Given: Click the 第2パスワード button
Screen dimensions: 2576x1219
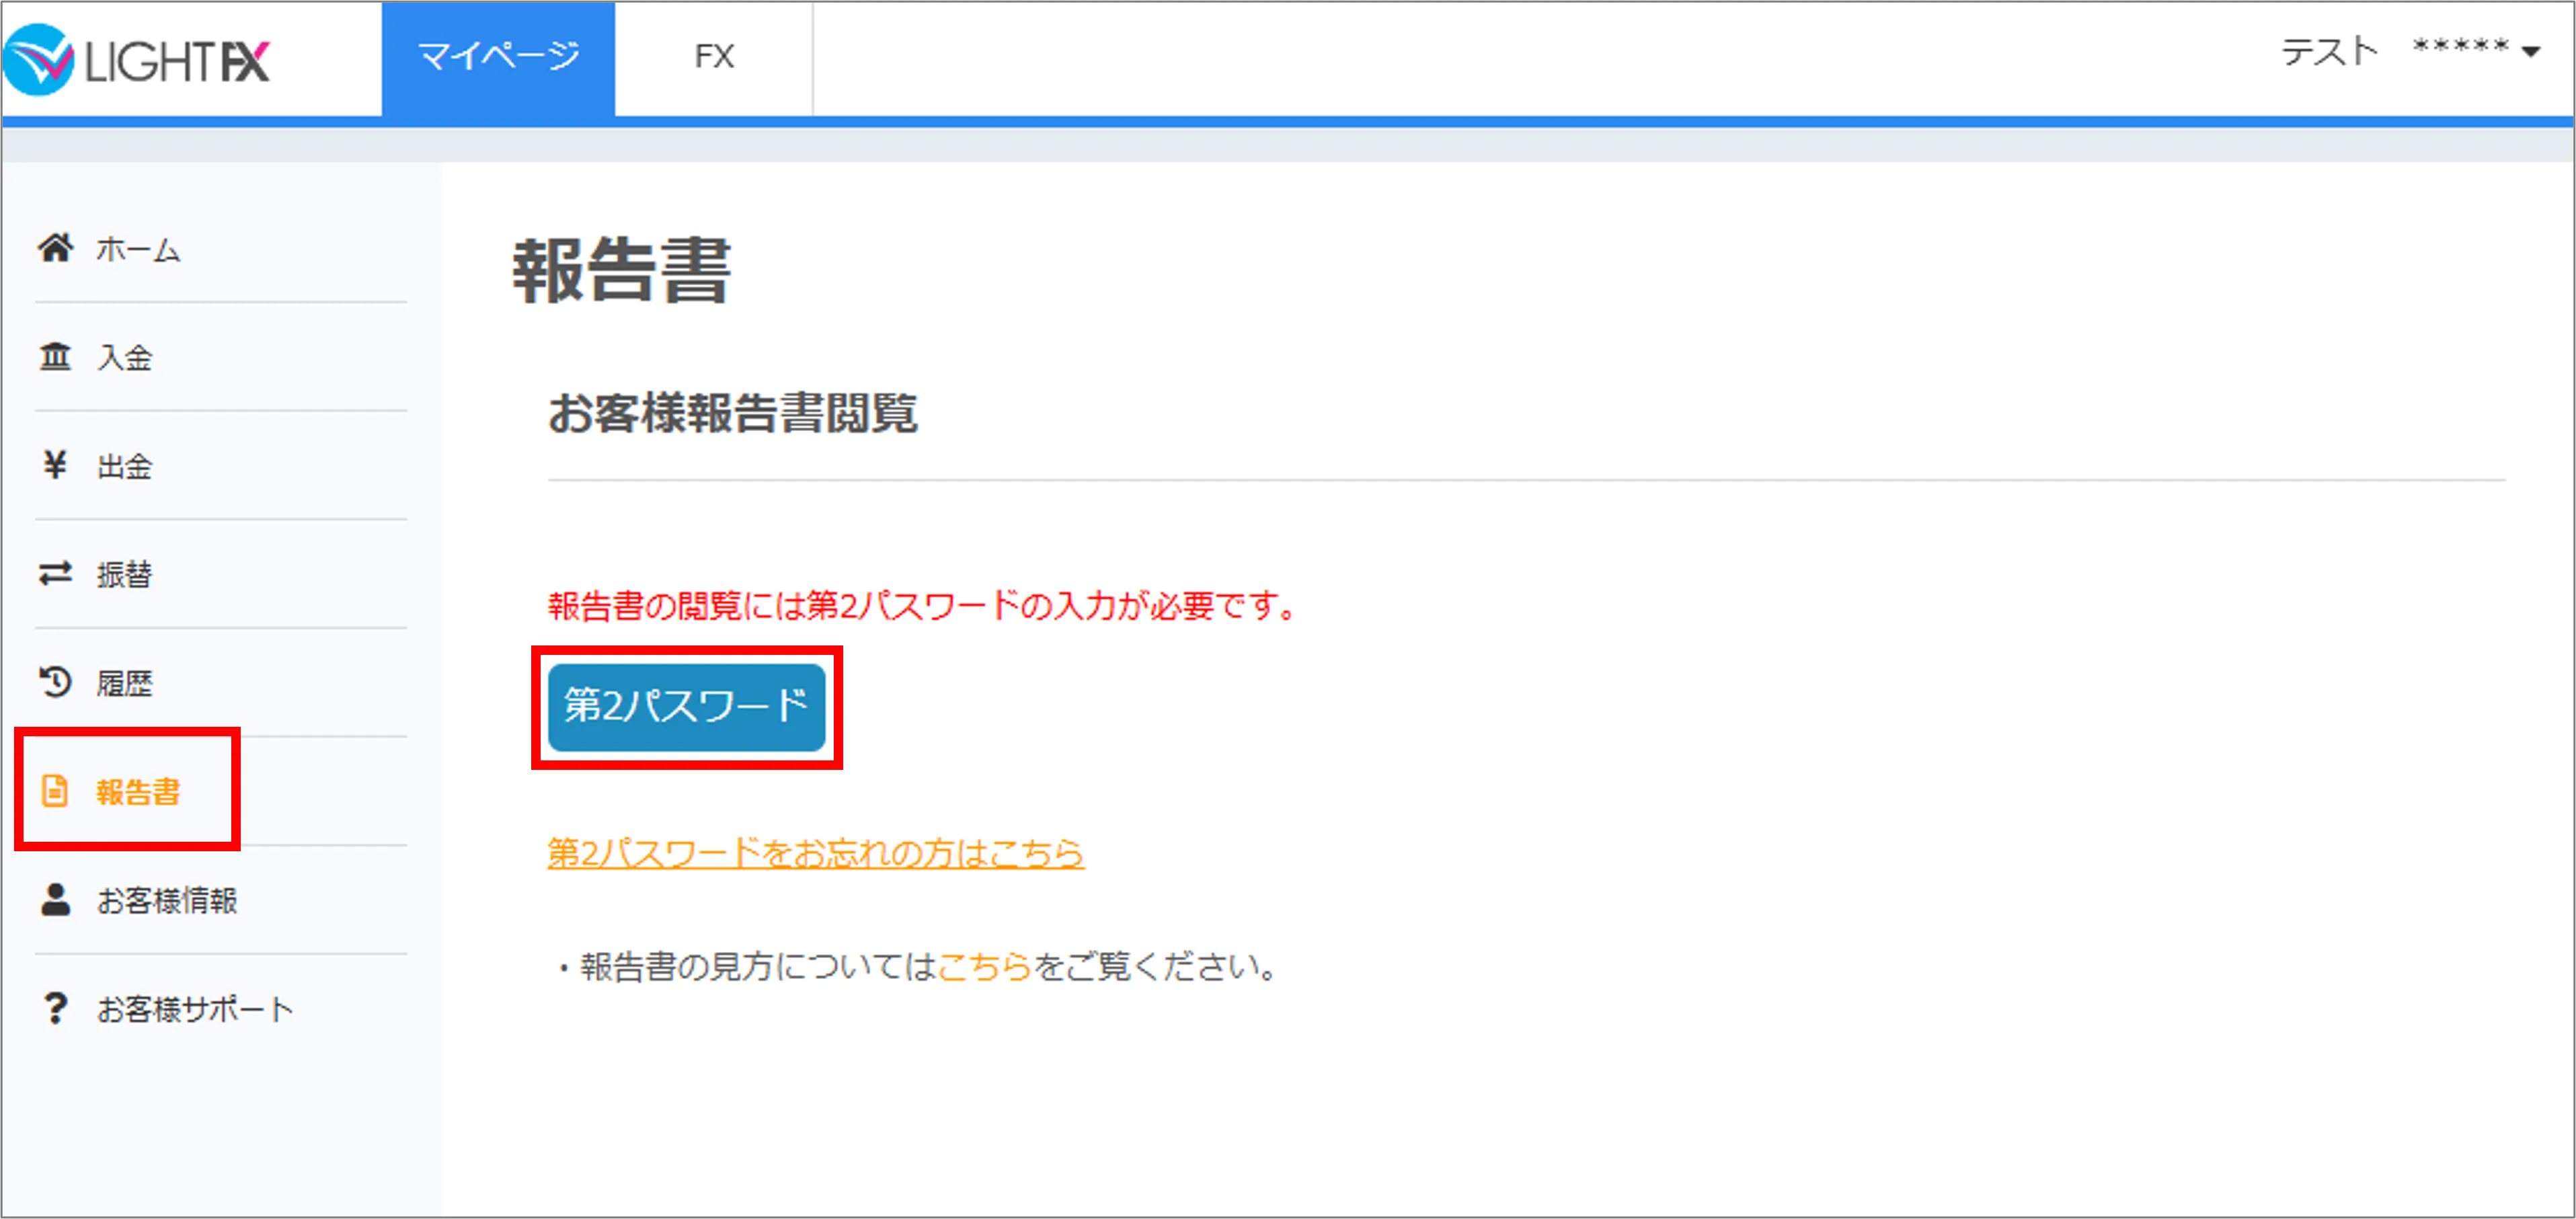Looking at the screenshot, I should (686, 707).
